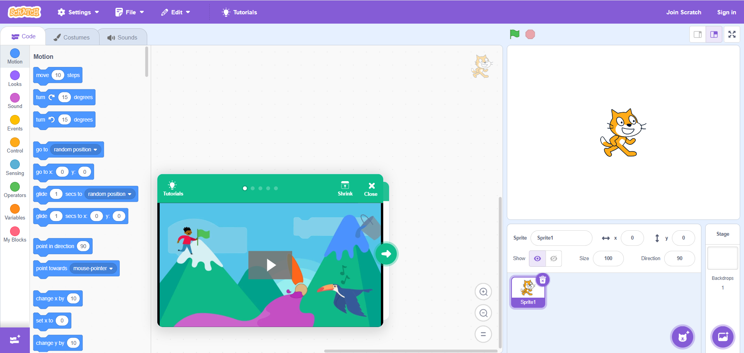Screen dimensions: 744x353
Task: Hide Sprite1 using the crossed-eye toggle
Action: click(553, 259)
